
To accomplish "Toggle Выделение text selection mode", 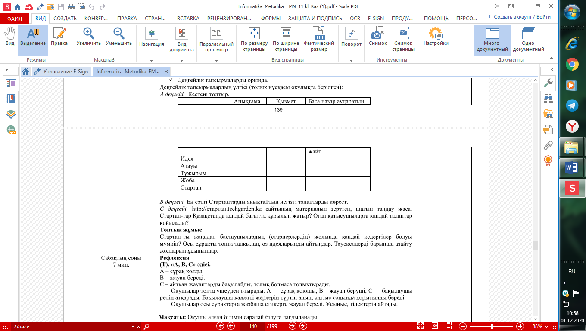I will point(33,37).
